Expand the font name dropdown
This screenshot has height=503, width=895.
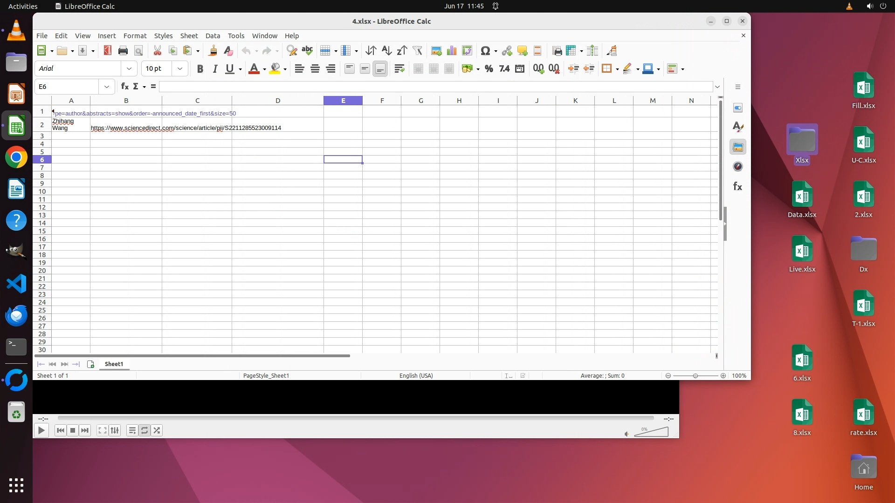point(129,69)
